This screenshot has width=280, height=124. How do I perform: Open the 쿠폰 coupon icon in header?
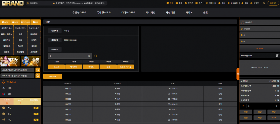pyautogui.click(x=197, y=3)
